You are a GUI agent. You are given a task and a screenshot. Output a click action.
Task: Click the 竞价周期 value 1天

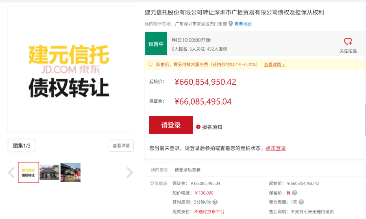pos(294,202)
